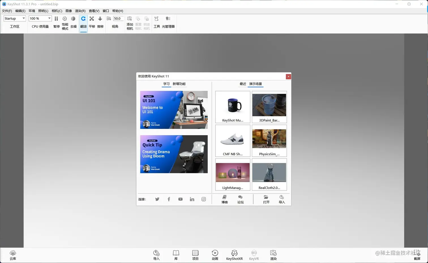Select the 推移 dolly camera tool
Viewport: 428px width, 263px height.
(x=100, y=22)
